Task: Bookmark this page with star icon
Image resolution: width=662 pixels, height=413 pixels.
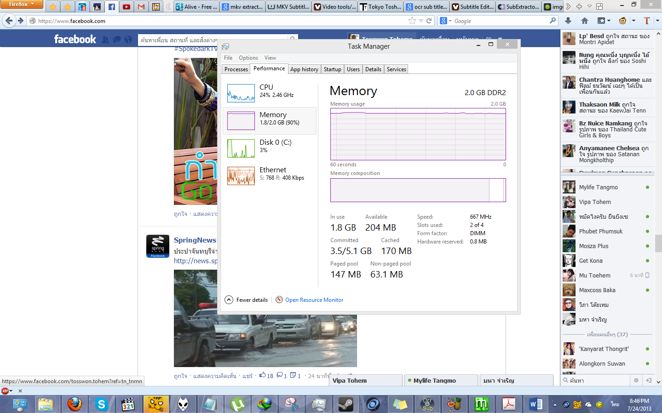Action: click(x=412, y=21)
